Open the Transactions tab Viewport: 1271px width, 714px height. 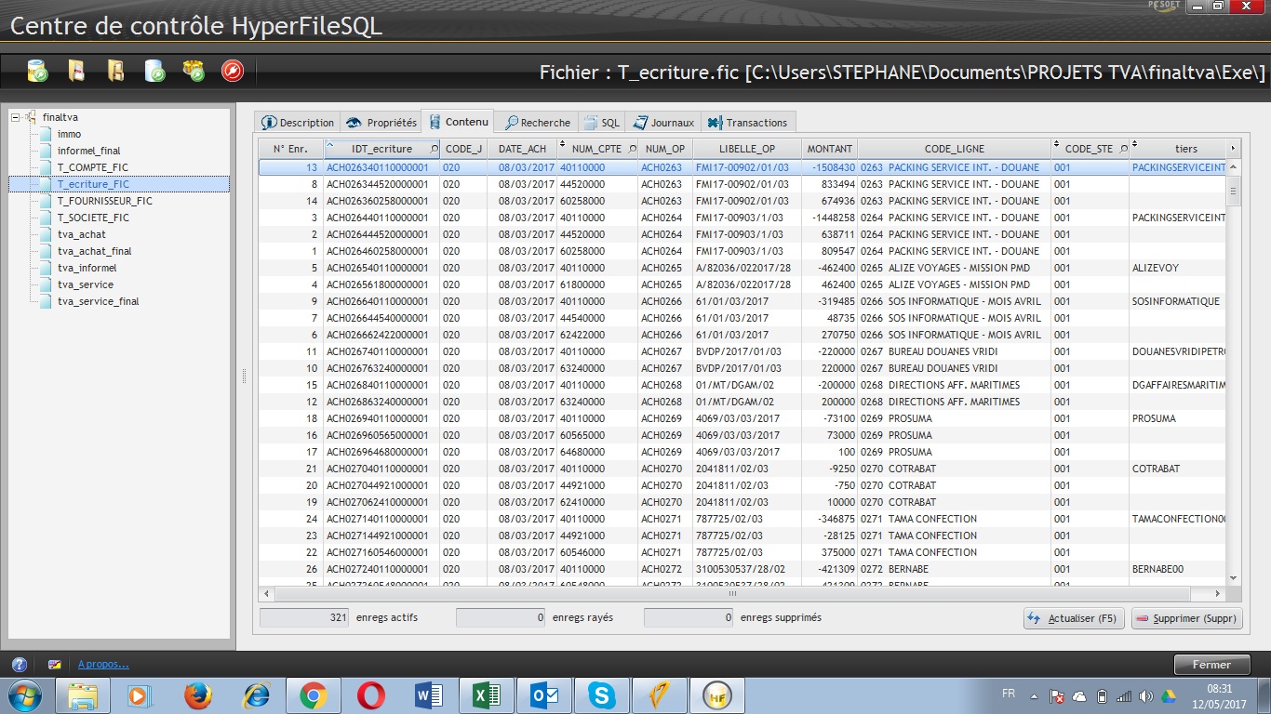pos(748,123)
